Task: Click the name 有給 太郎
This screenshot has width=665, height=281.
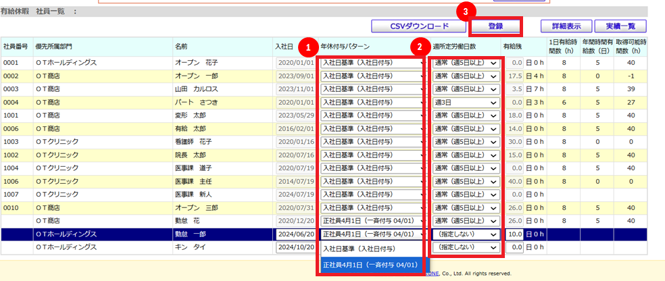Action: [190, 128]
